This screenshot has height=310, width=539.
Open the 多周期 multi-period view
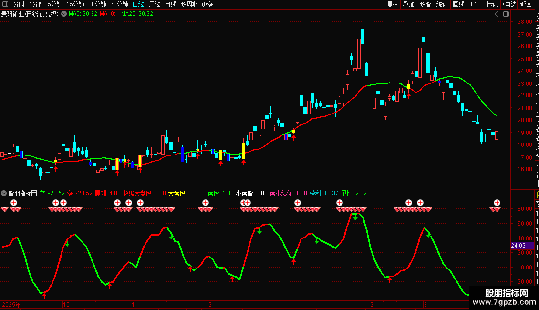[x=189, y=4]
